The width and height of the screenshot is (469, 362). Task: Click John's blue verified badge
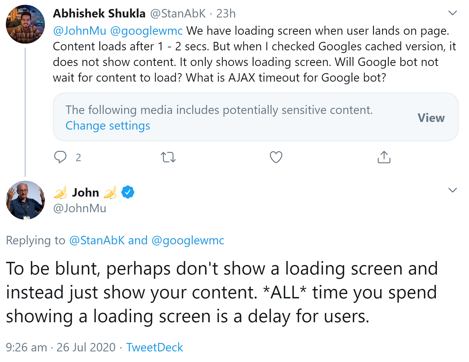click(128, 192)
